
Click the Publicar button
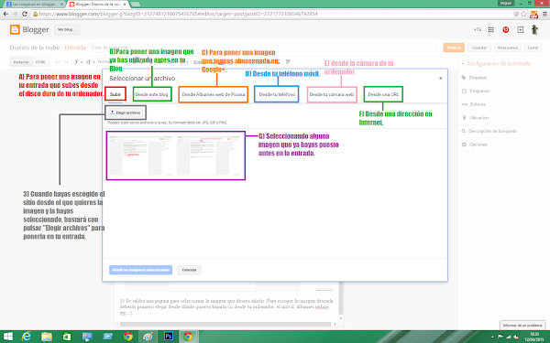coord(454,48)
